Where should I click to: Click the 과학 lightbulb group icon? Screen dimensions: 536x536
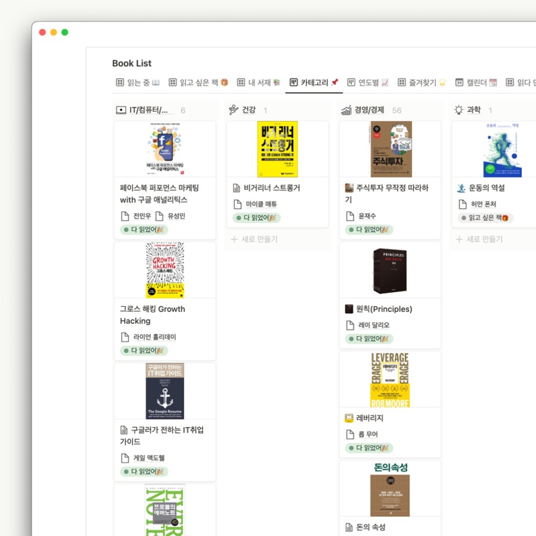pos(458,110)
